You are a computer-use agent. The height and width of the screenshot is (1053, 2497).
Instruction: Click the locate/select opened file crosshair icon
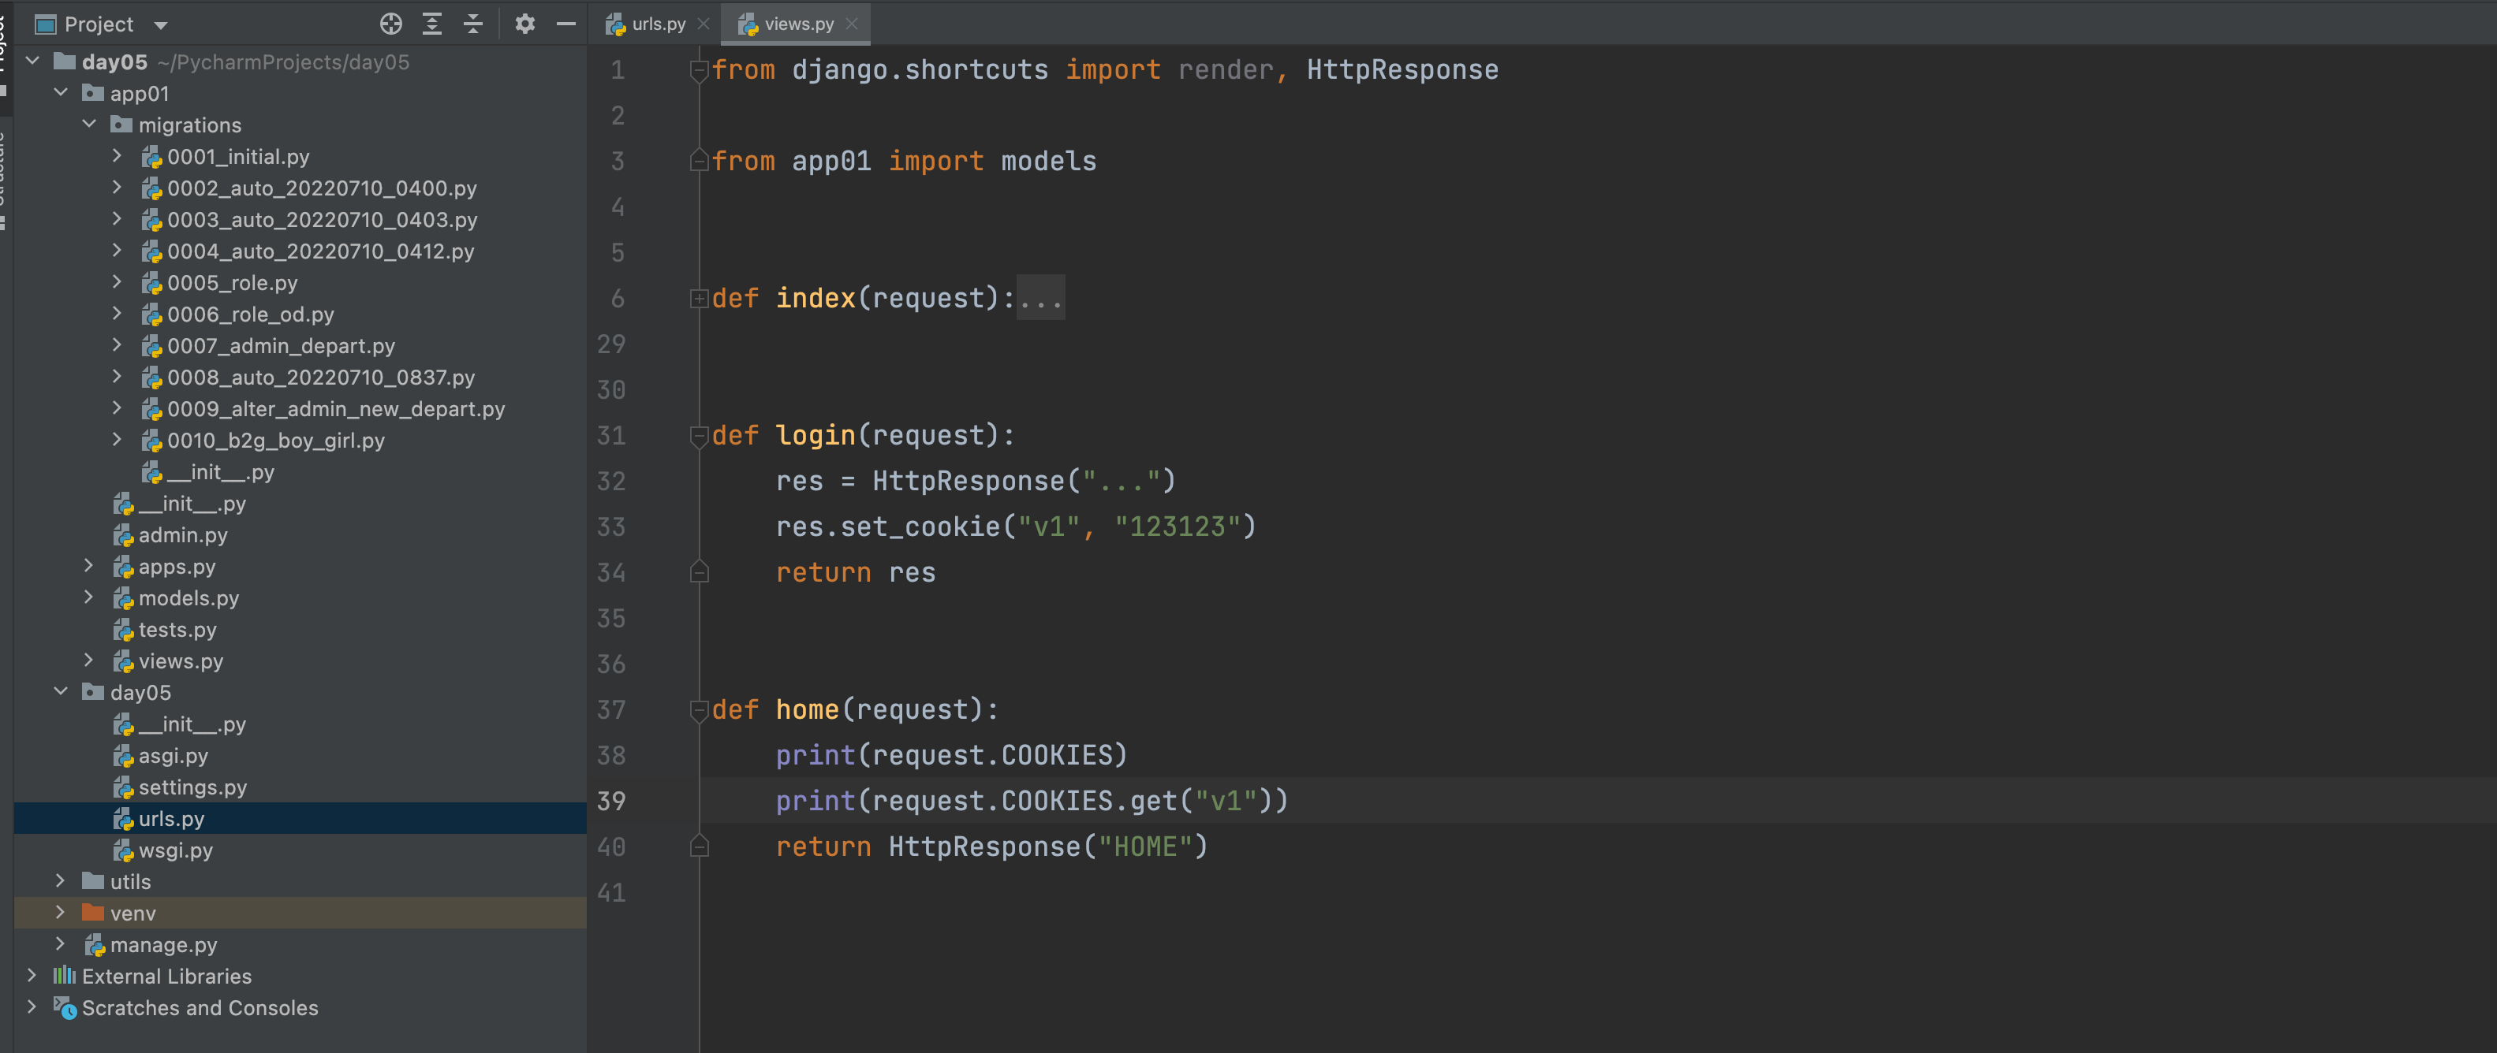390,24
